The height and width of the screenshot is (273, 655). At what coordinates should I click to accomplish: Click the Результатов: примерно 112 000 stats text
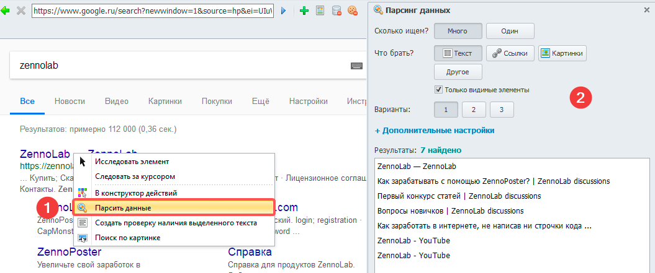click(x=98, y=129)
